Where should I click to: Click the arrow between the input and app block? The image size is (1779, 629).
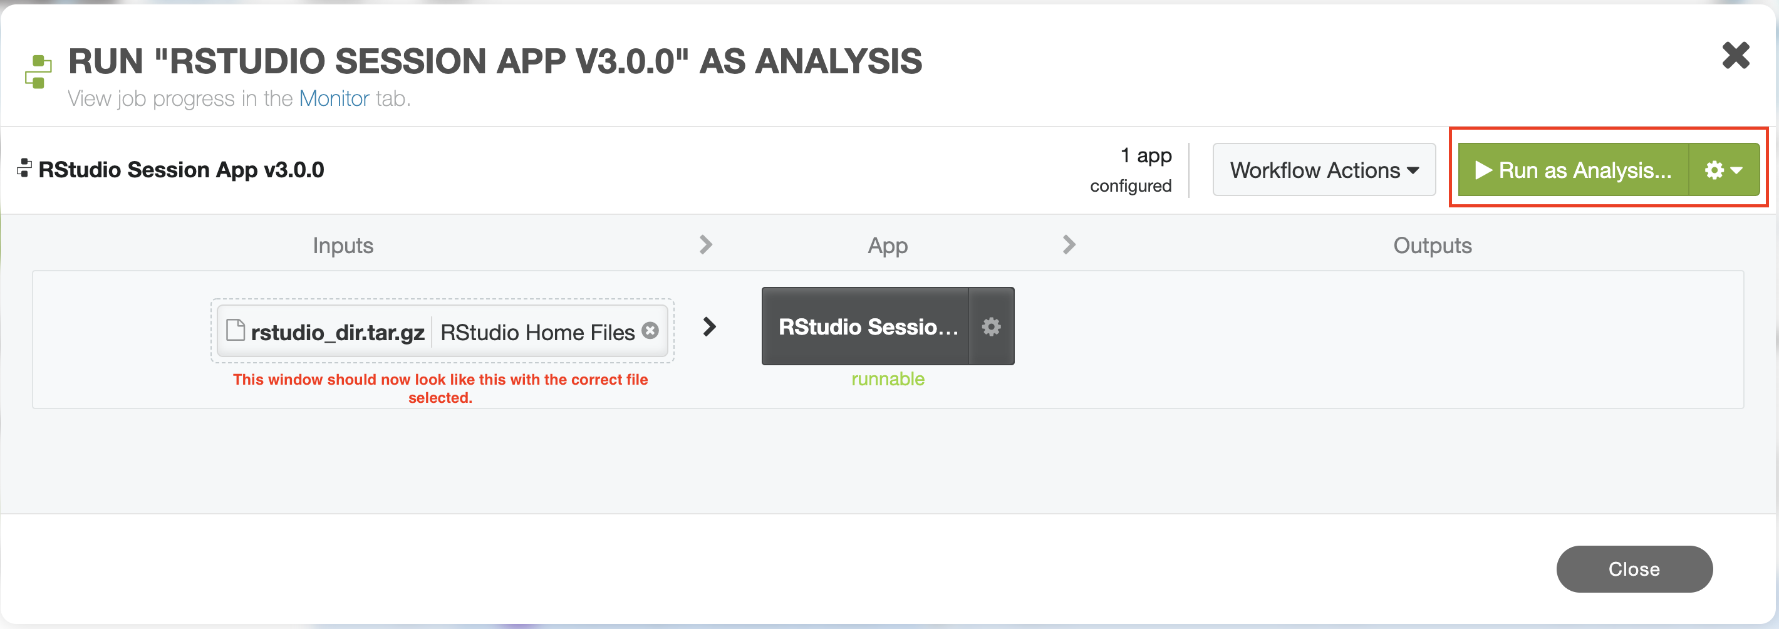point(709,326)
